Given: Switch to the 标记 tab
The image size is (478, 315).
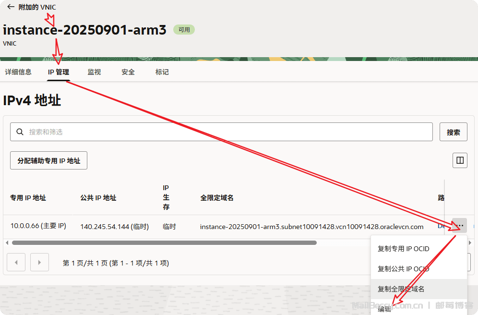Looking at the screenshot, I should [162, 72].
